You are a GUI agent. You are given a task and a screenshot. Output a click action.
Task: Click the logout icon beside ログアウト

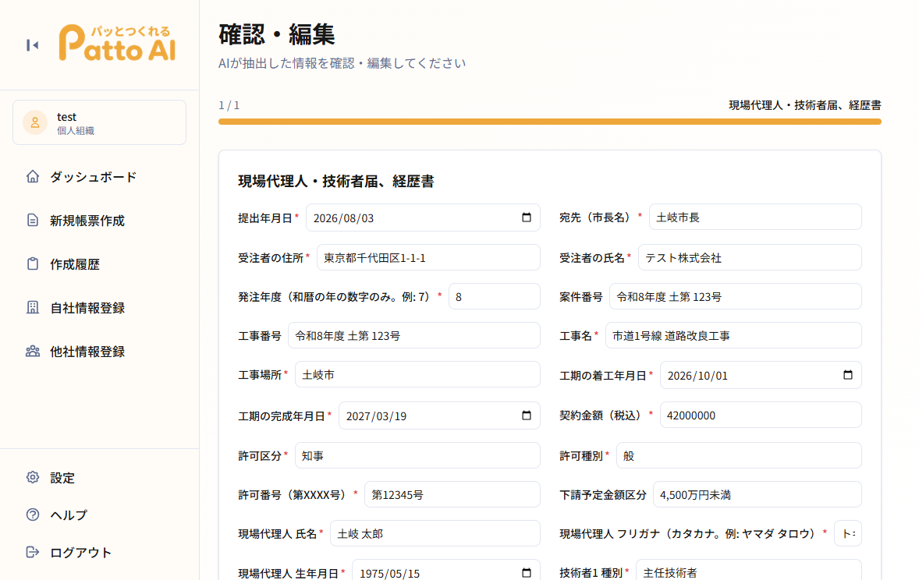33,552
